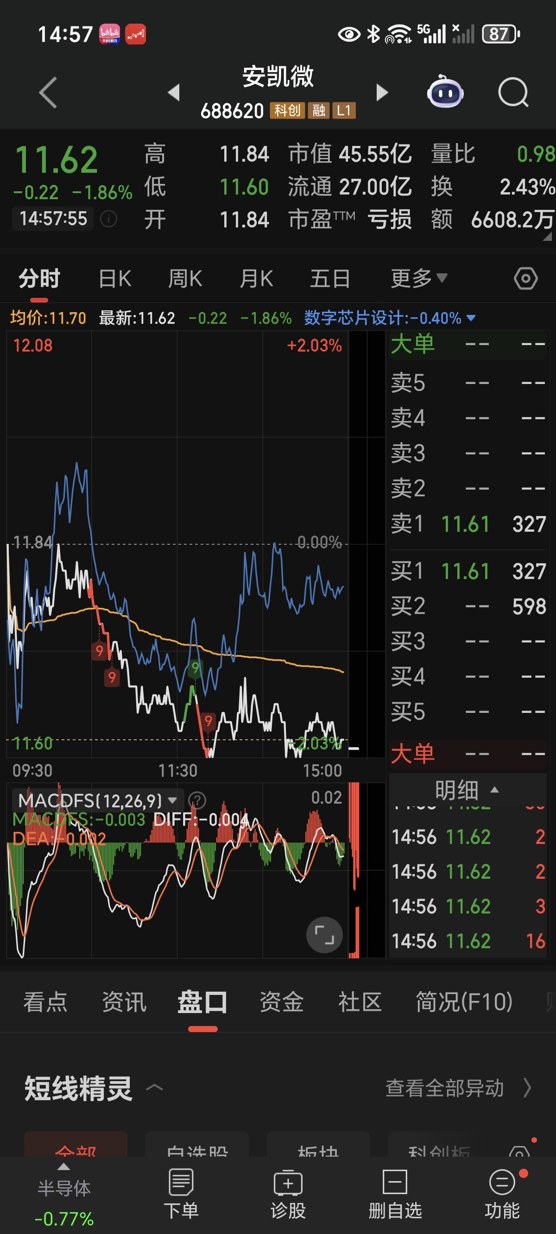Open 资讯 news tab

(x=124, y=1001)
